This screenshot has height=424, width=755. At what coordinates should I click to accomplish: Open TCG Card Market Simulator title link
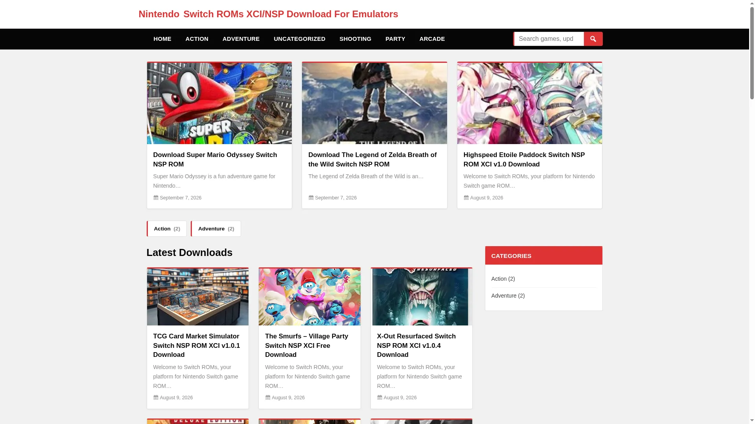(x=197, y=345)
